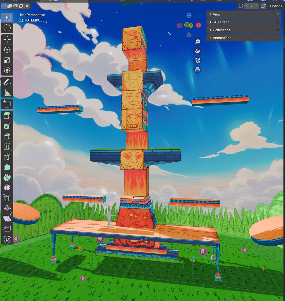
Task: Click the negative Z axis gizmo circle
Action: click(189, 35)
